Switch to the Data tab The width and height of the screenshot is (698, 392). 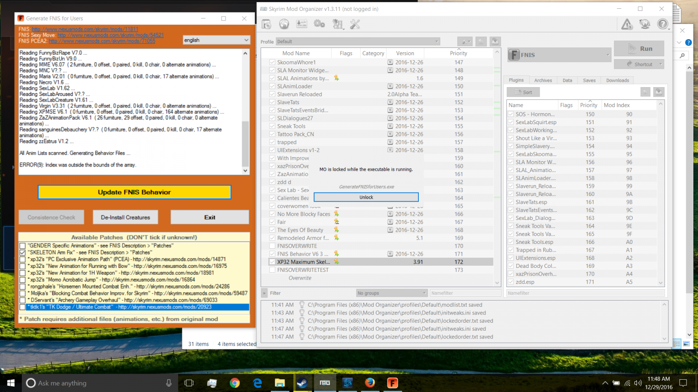tap(567, 80)
